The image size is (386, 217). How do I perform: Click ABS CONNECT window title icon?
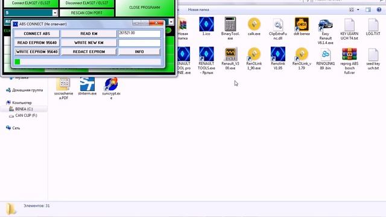16,24
